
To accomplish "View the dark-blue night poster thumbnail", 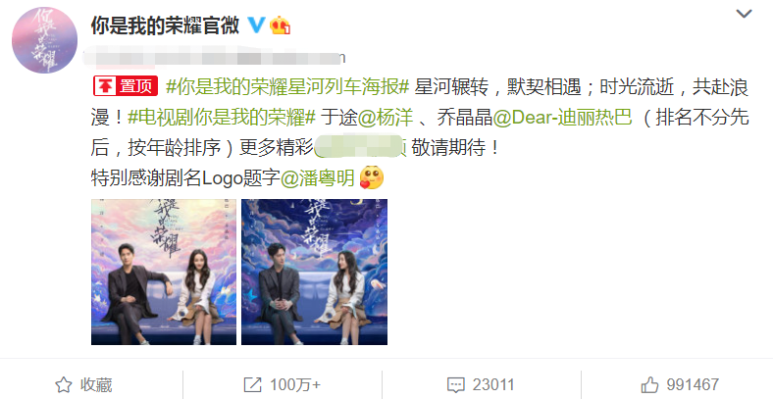I will (315, 272).
